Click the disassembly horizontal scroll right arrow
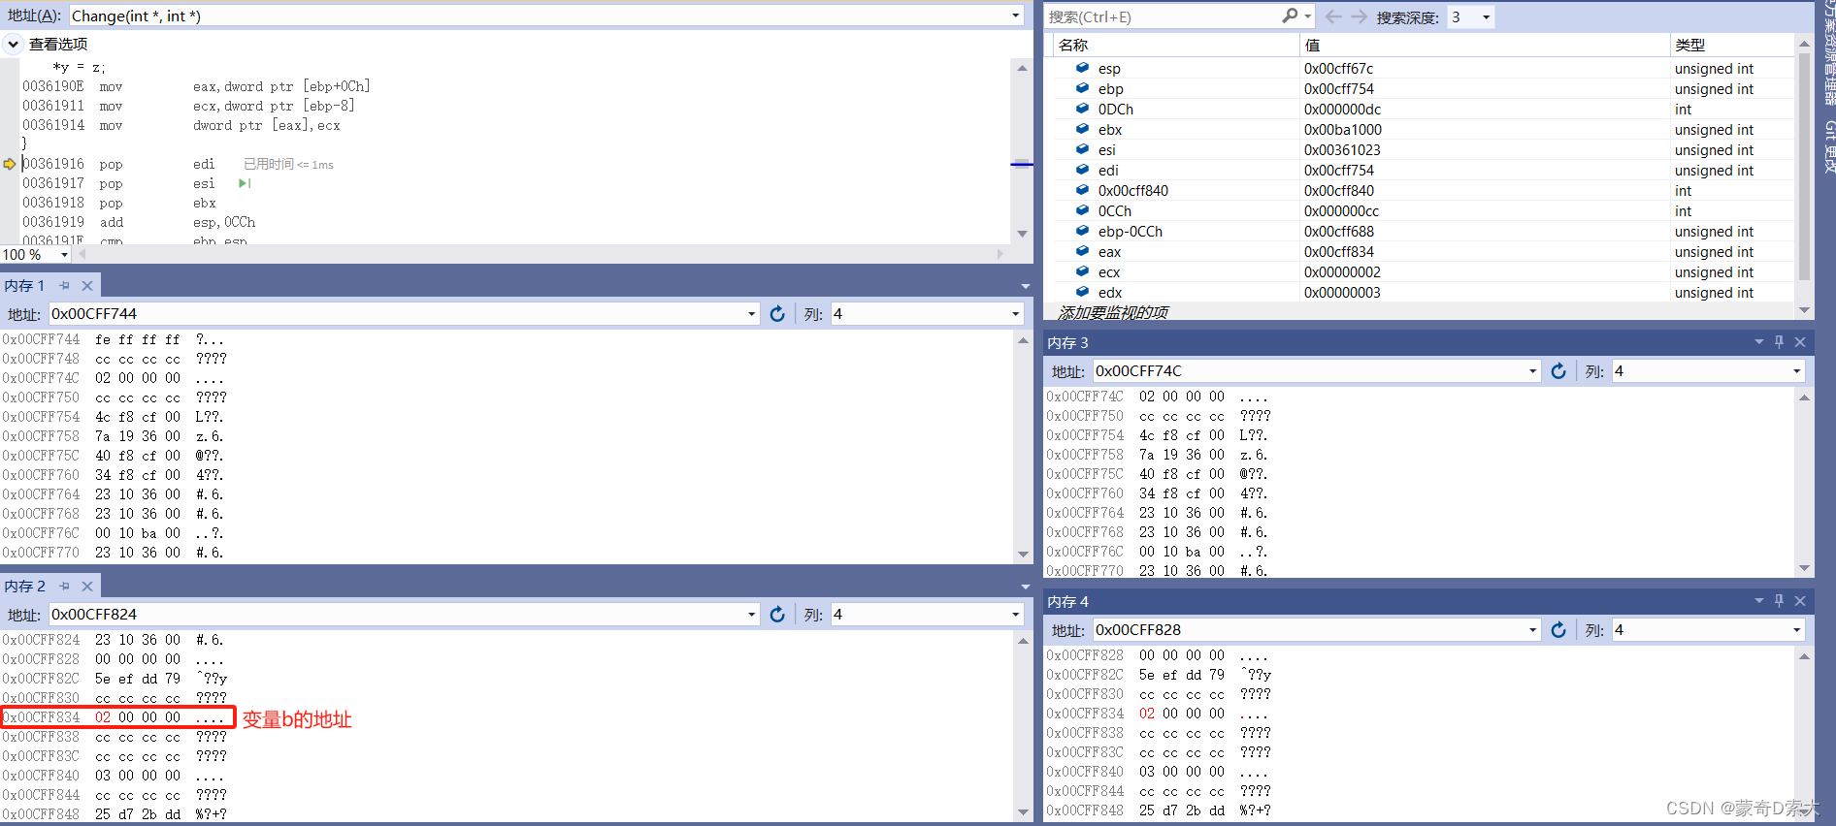1836x826 pixels. tap(1000, 254)
